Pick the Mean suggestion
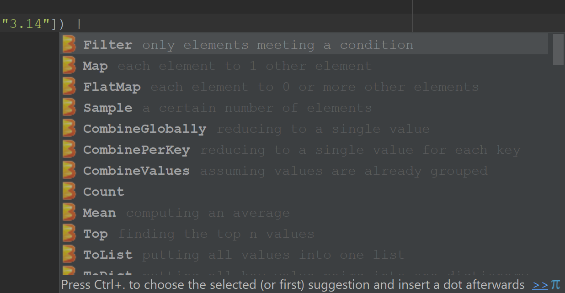The height and width of the screenshot is (293, 565). click(99, 213)
